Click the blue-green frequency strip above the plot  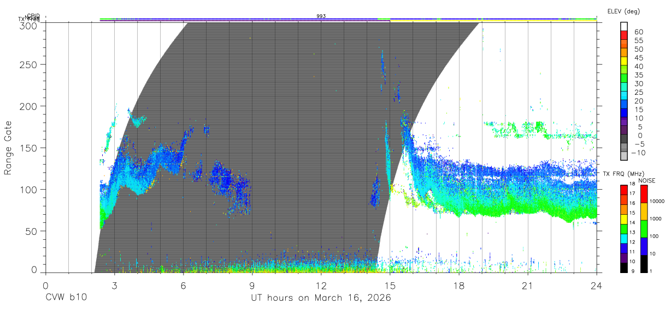(348, 19)
